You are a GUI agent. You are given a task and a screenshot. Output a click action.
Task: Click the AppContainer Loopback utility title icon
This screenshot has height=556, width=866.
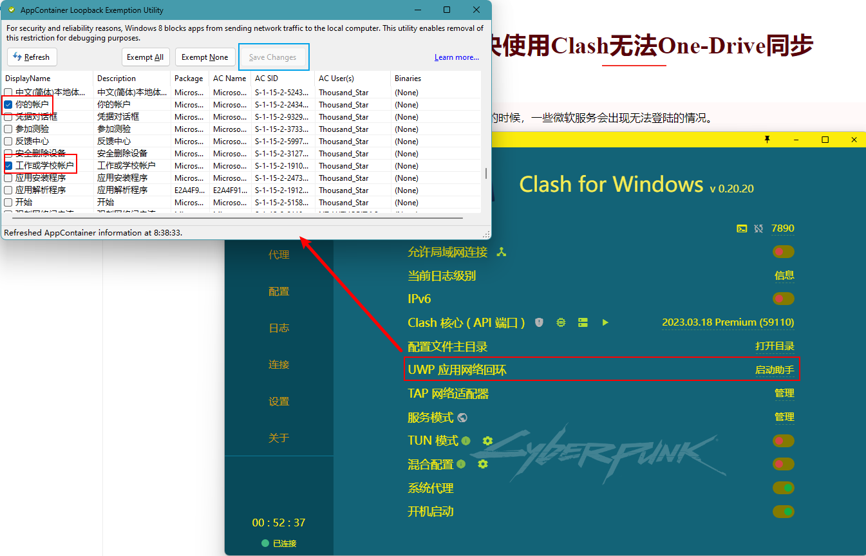(11, 10)
